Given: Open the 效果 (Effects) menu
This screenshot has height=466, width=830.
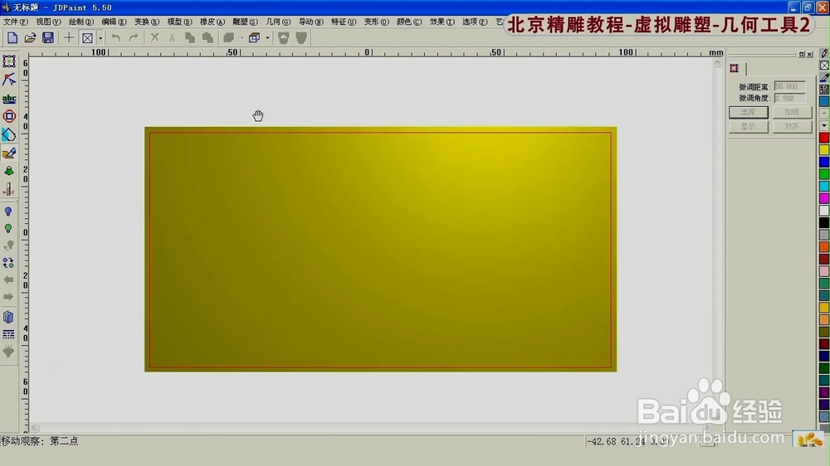Looking at the screenshot, I should (442, 22).
